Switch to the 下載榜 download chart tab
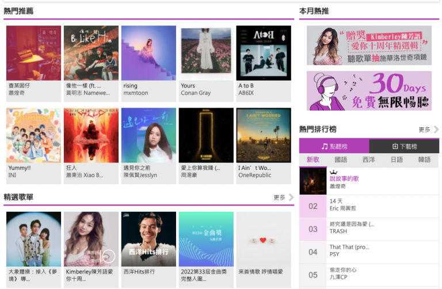This screenshot has height=289, width=442. point(404,146)
